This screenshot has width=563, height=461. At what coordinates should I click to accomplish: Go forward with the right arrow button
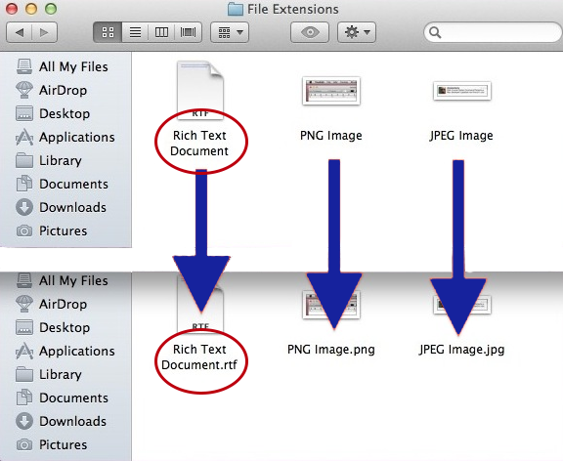tap(45, 32)
